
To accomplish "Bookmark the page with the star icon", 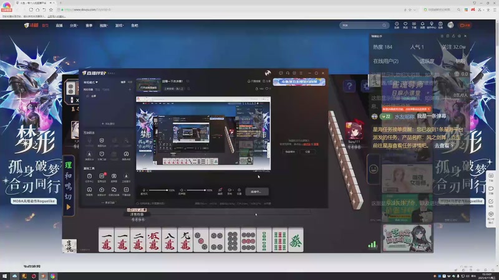I will point(51,10).
